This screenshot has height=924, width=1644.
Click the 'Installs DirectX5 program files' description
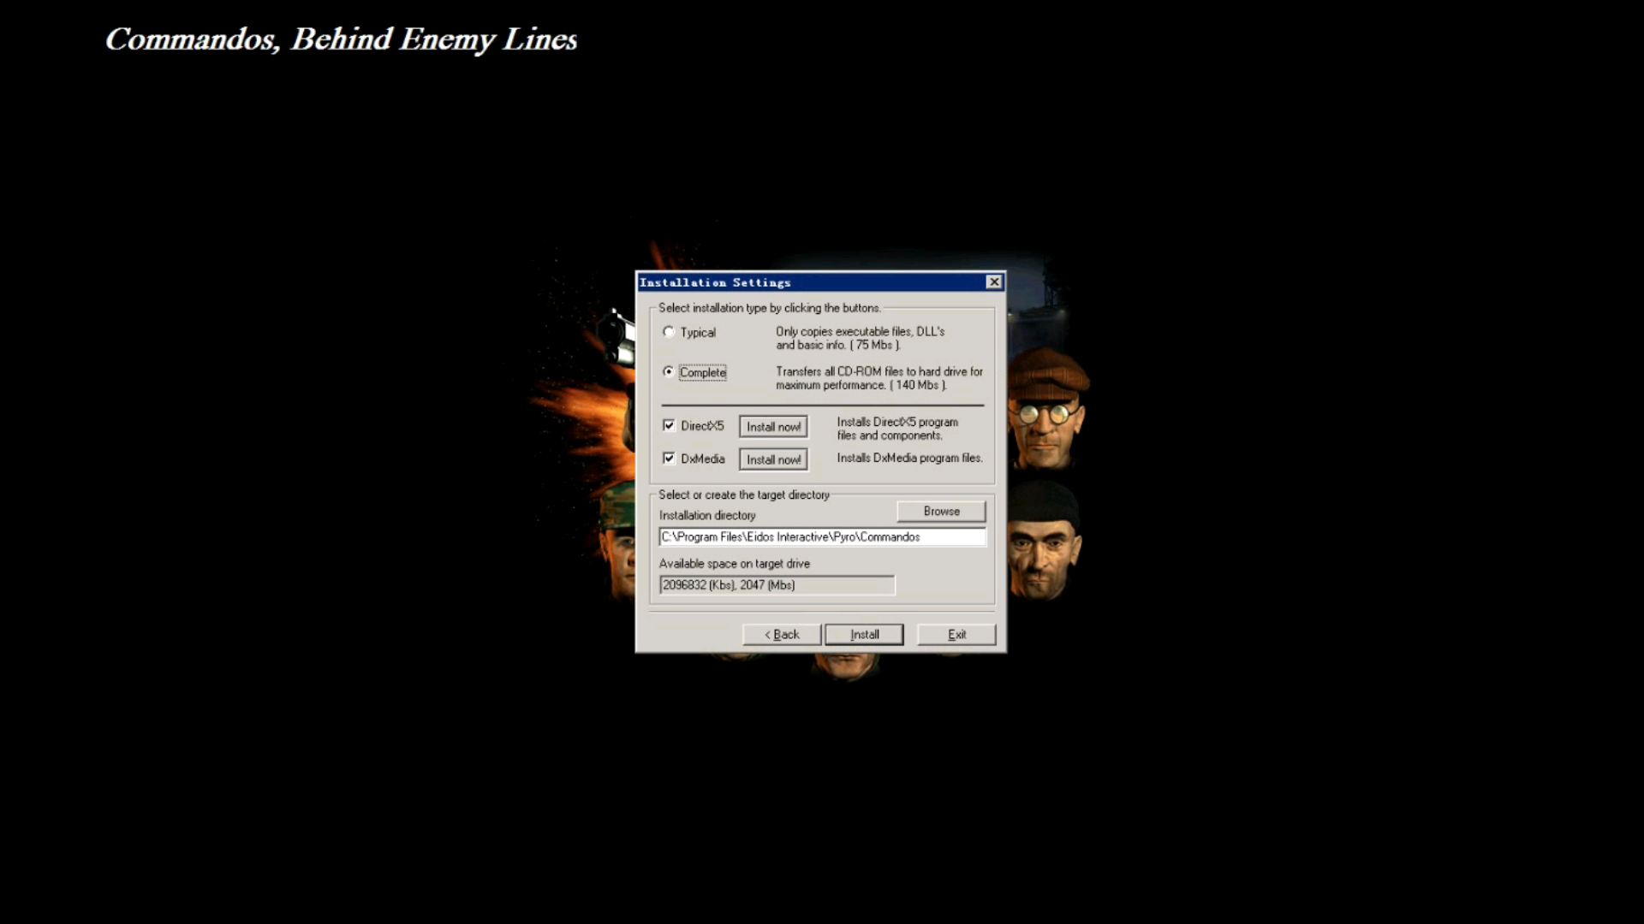[897, 429]
